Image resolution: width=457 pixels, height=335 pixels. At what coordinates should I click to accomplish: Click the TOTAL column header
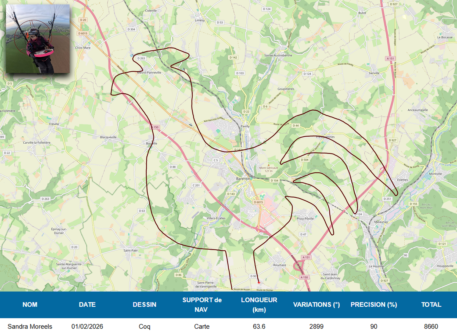pos(431,305)
